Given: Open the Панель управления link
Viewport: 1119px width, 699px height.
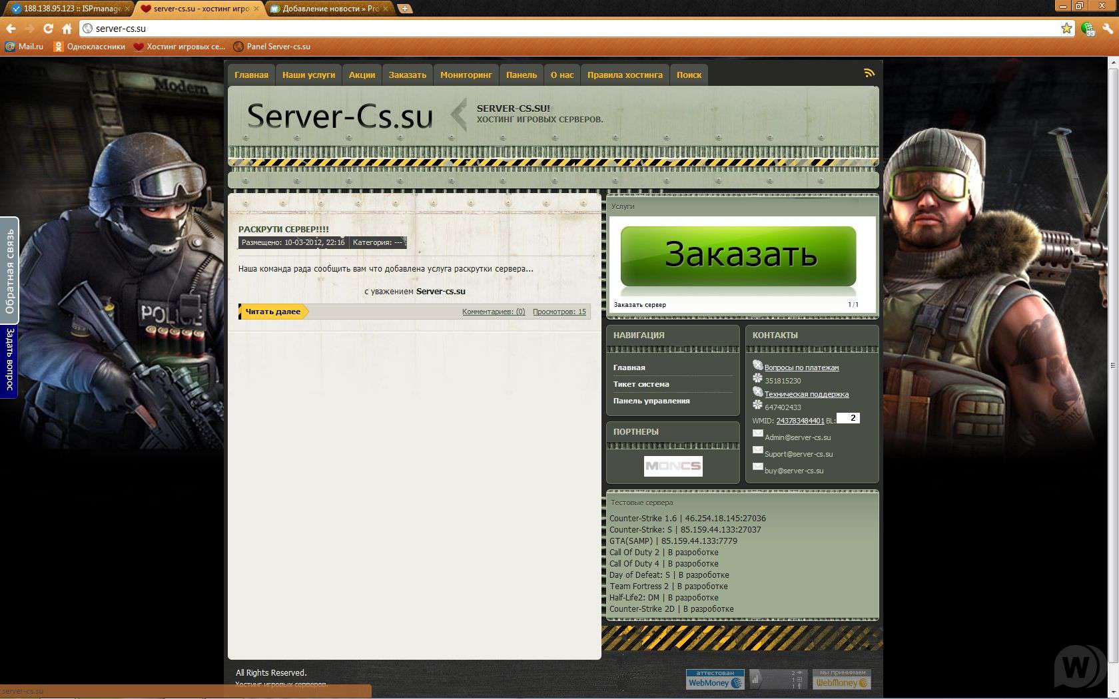Looking at the screenshot, I should (x=651, y=401).
